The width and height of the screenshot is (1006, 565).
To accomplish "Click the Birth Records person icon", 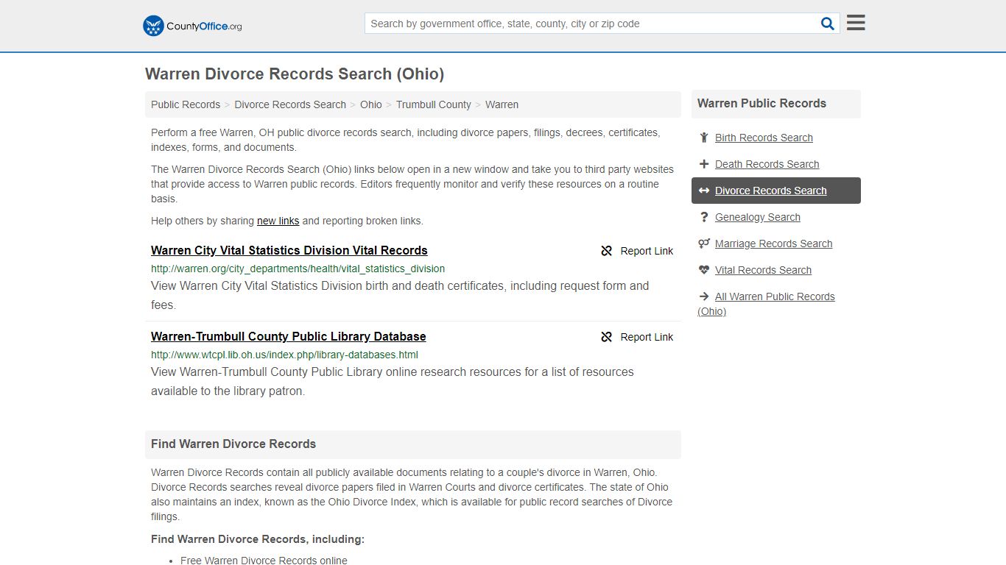I will click(704, 138).
